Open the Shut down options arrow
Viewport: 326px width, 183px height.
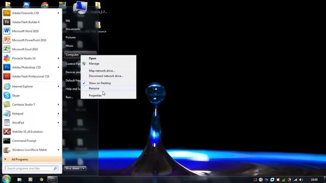[x=84, y=168]
